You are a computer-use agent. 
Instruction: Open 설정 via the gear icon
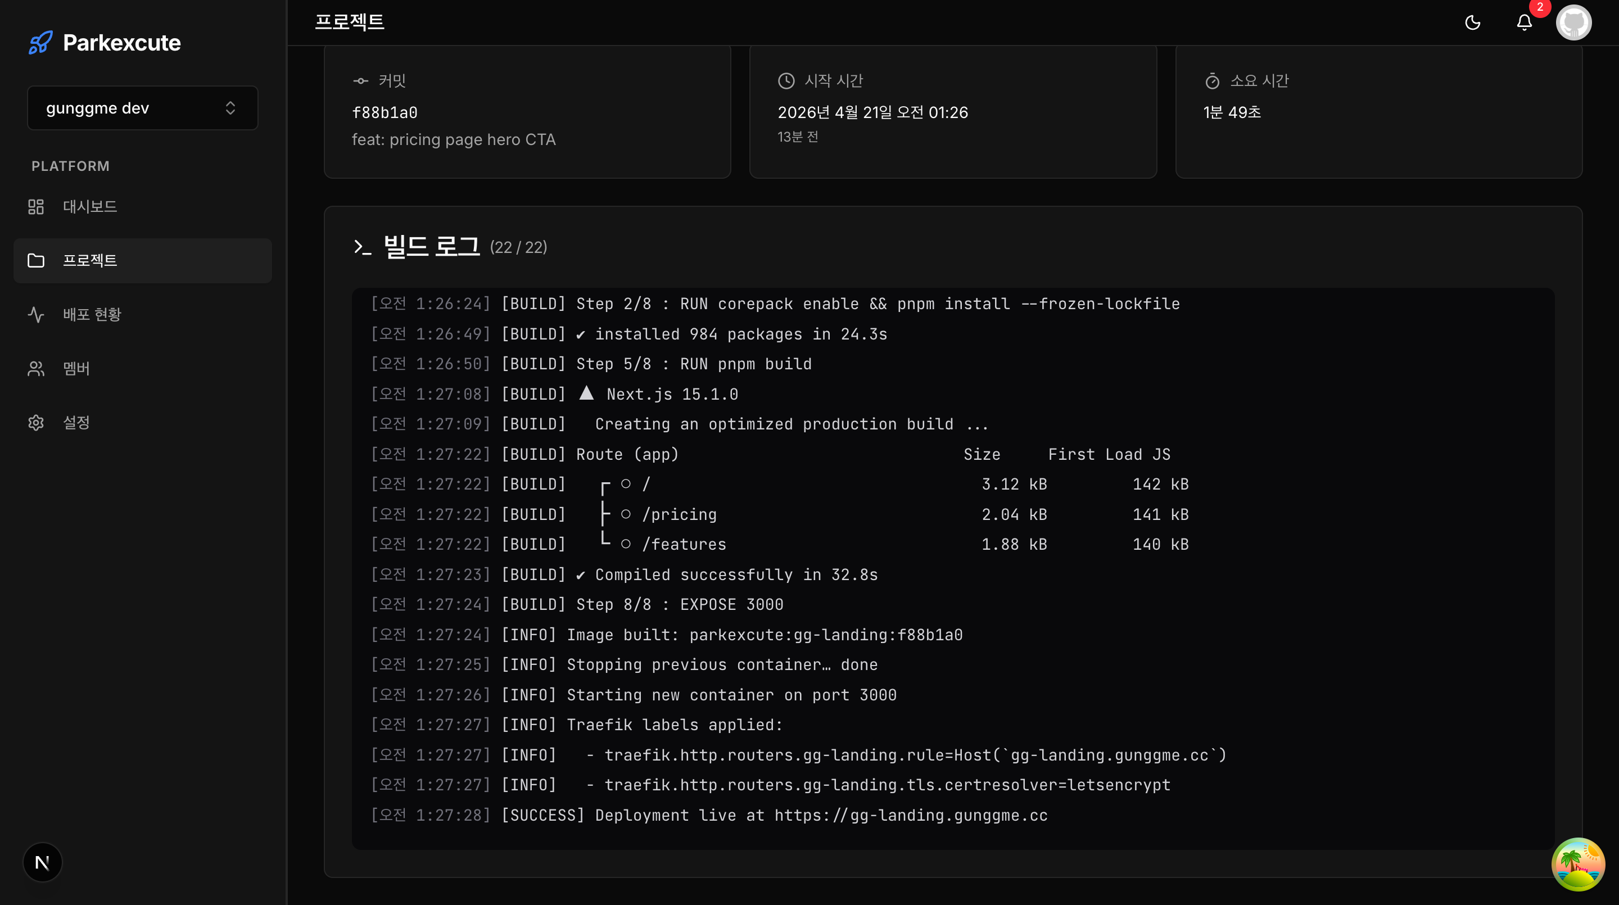36,422
